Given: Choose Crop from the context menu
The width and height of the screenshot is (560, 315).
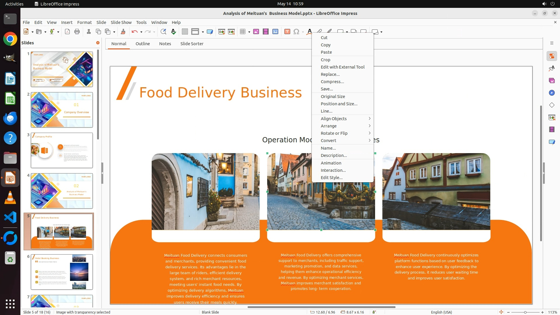Looking at the screenshot, I should (325, 60).
